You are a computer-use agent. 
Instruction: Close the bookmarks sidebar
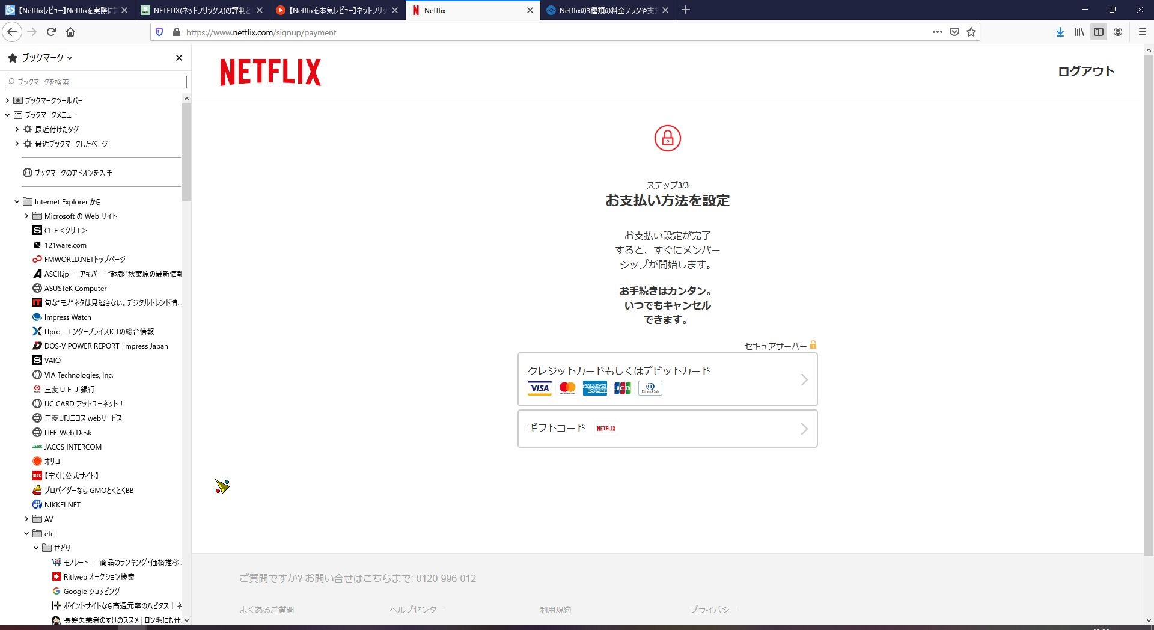pyautogui.click(x=179, y=58)
